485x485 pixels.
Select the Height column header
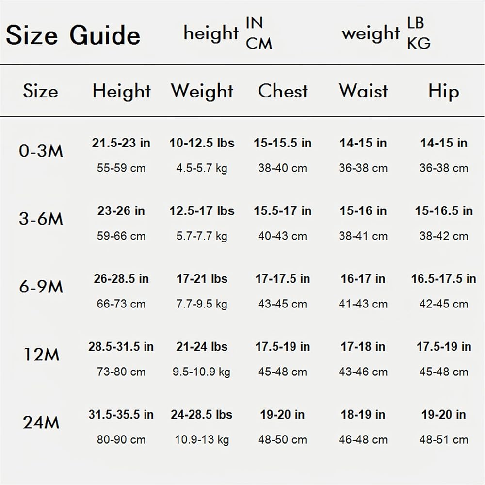(x=122, y=91)
